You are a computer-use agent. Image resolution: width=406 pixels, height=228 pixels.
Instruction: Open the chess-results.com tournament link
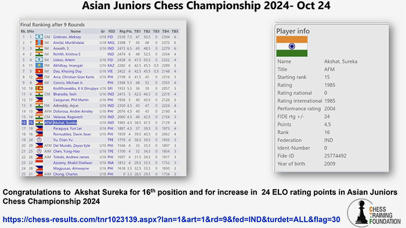(x=171, y=219)
